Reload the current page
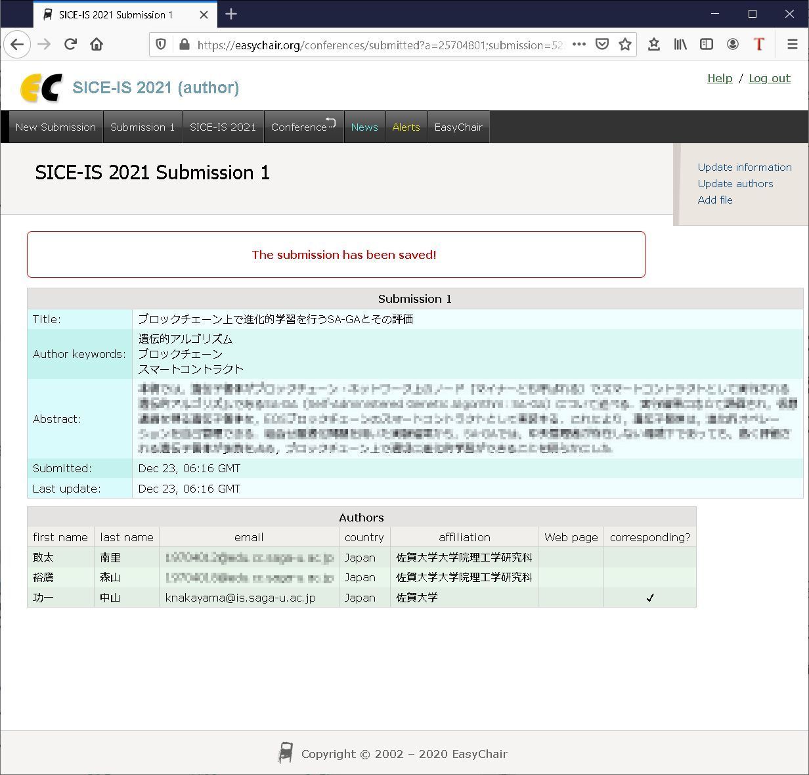The width and height of the screenshot is (809, 775). [x=70, y=45]
